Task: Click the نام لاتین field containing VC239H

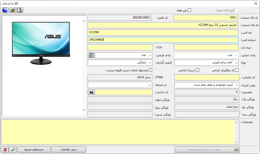Action: point(163,32)
